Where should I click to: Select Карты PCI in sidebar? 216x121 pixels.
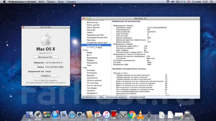coord(91,30)
